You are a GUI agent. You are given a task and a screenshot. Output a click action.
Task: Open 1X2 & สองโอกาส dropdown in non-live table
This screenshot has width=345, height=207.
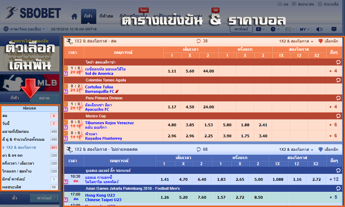[296, 149]
